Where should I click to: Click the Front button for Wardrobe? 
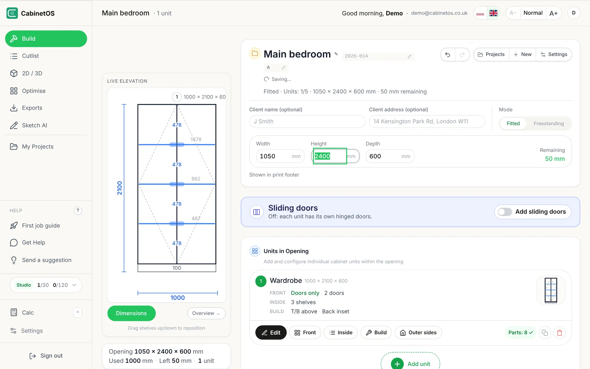(305, 333)
